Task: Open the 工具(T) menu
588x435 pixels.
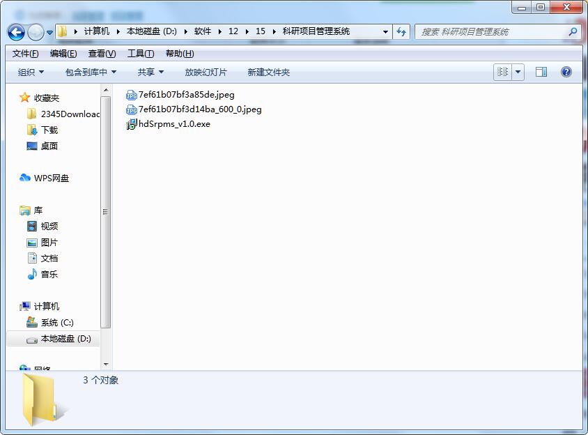Action: point(141,54)
